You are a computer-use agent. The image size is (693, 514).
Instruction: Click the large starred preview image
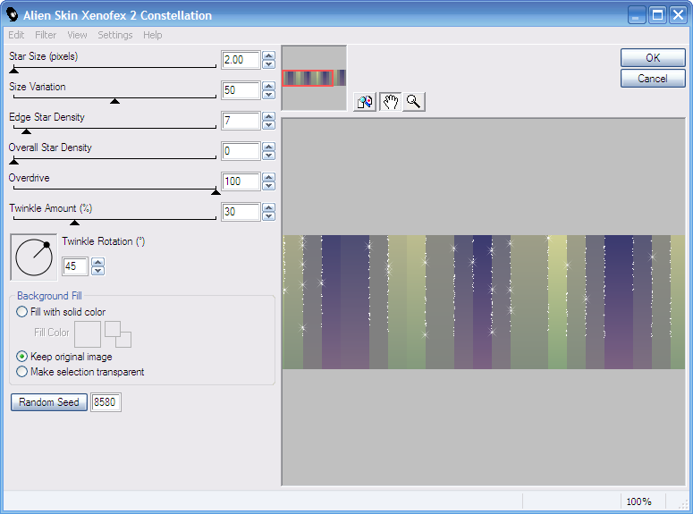click(x=484, y=302)
